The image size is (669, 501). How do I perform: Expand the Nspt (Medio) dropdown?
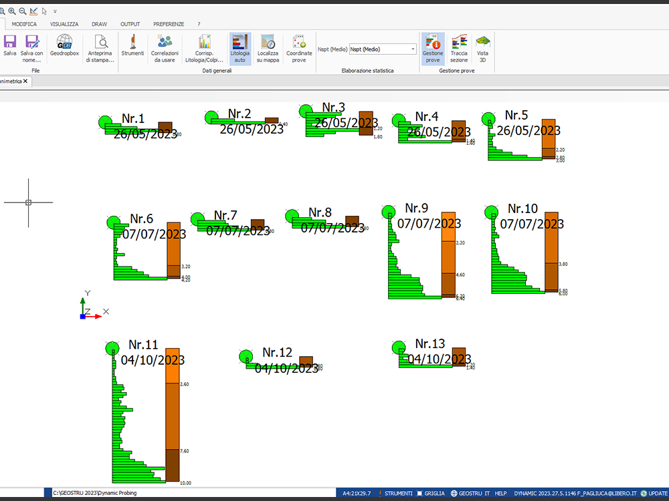point(413,49)
